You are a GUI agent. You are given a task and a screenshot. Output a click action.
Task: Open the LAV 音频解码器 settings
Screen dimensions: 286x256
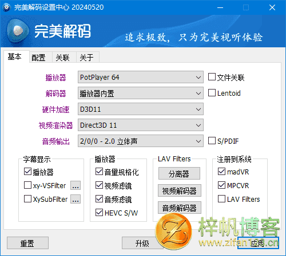tap(180, 208)
